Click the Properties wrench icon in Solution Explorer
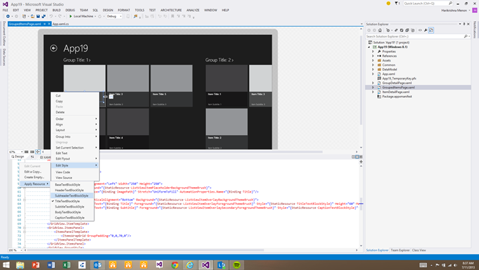The image size is (479, 270). tap(426, 30)
